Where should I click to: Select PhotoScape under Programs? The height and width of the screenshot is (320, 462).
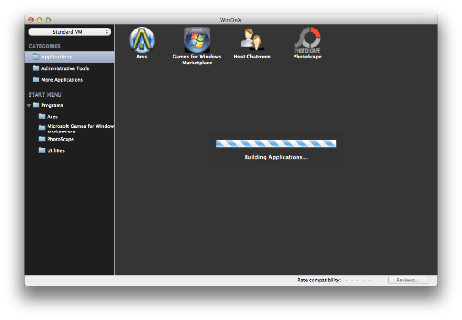70,139
